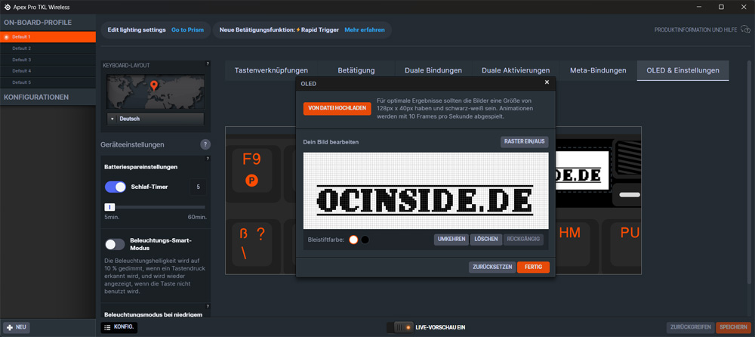
Task: Select the white pencil color
Action: [353, 240]
